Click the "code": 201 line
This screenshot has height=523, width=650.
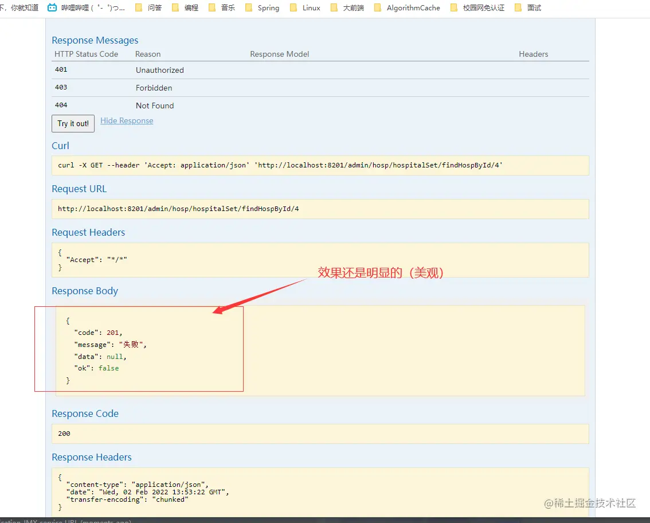coord(98,333)
